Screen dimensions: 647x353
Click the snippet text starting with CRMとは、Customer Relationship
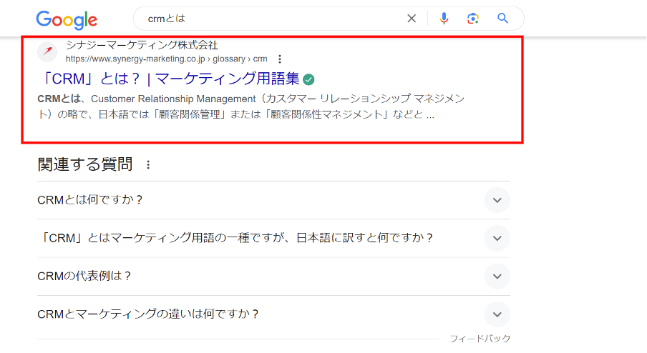tap(251, 106)
